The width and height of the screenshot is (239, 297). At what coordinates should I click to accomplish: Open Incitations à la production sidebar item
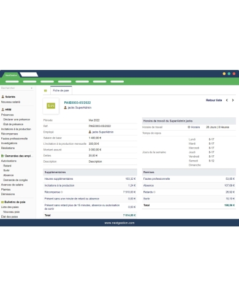click(16, 129)
